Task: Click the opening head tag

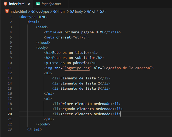Action: 42,27
